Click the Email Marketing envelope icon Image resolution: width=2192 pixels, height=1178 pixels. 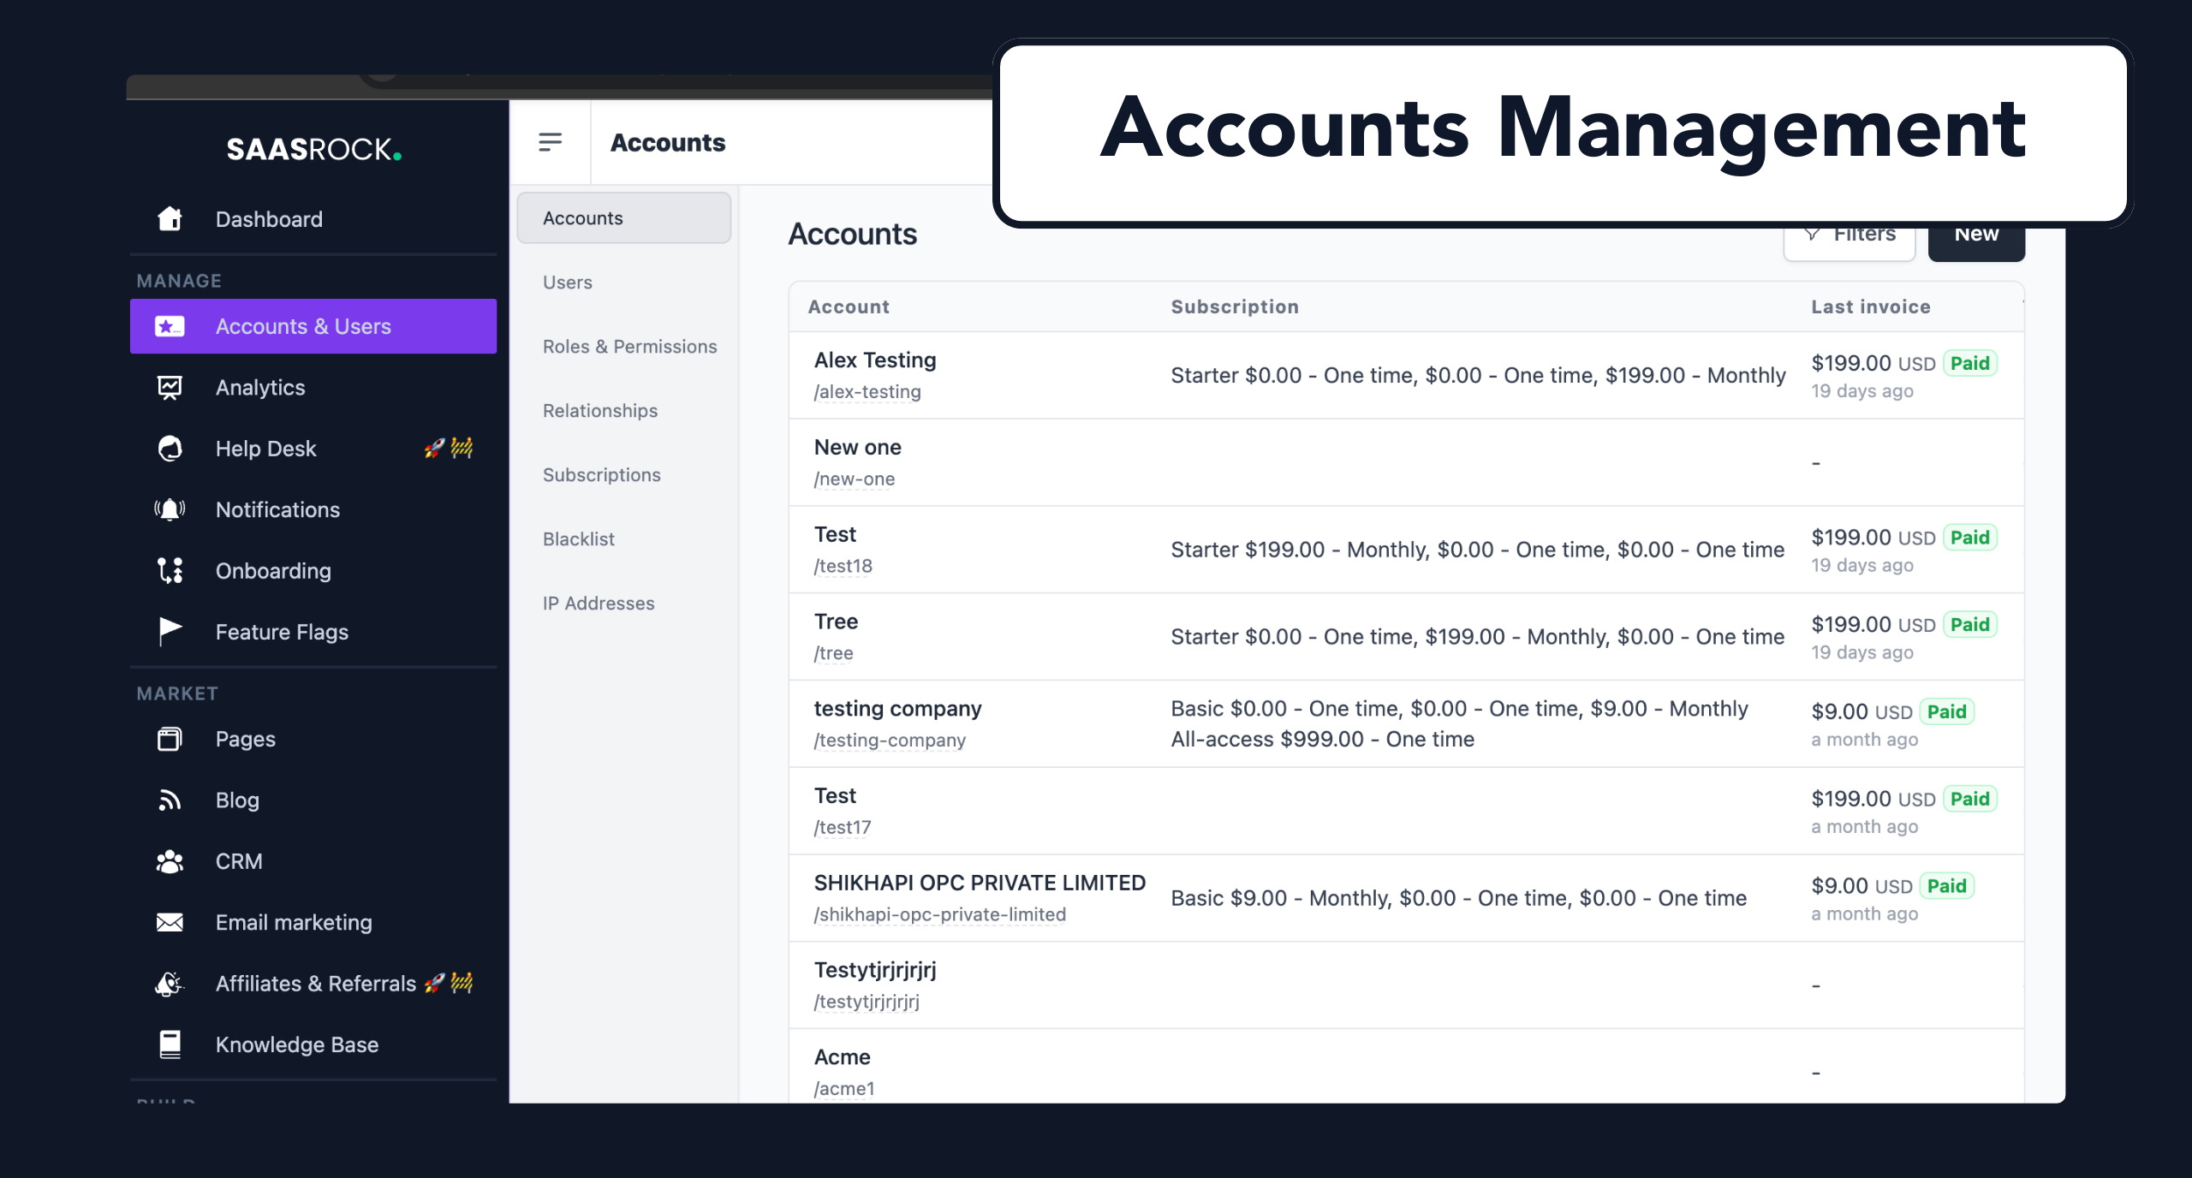pos(170,923)
